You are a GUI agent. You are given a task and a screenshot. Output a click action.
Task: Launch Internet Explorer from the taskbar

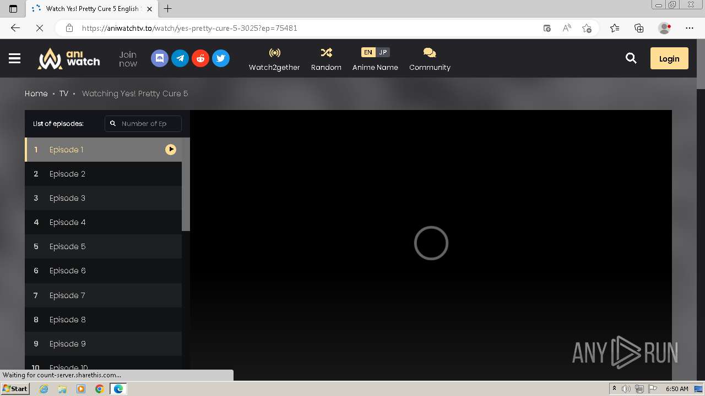point(44,389)
